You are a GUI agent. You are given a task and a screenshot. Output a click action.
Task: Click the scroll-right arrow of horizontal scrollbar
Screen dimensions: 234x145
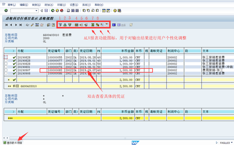[x=7, y=138]
